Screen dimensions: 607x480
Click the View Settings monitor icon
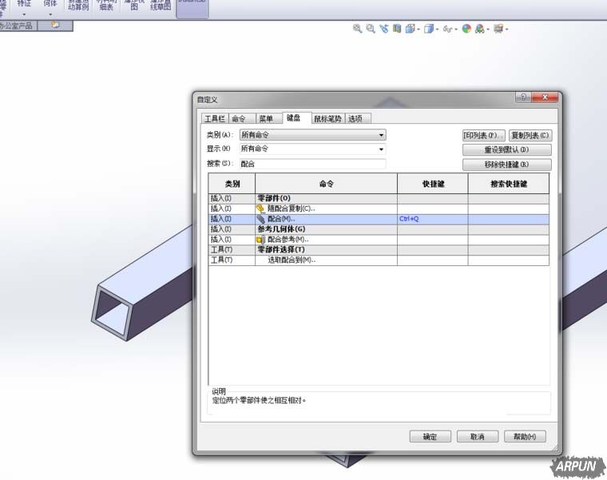(498, 29)
